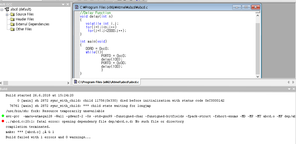The image size is (296, 144).
Task: Click the green success bullet beside avr-gcc line
Action: [3, 116]
